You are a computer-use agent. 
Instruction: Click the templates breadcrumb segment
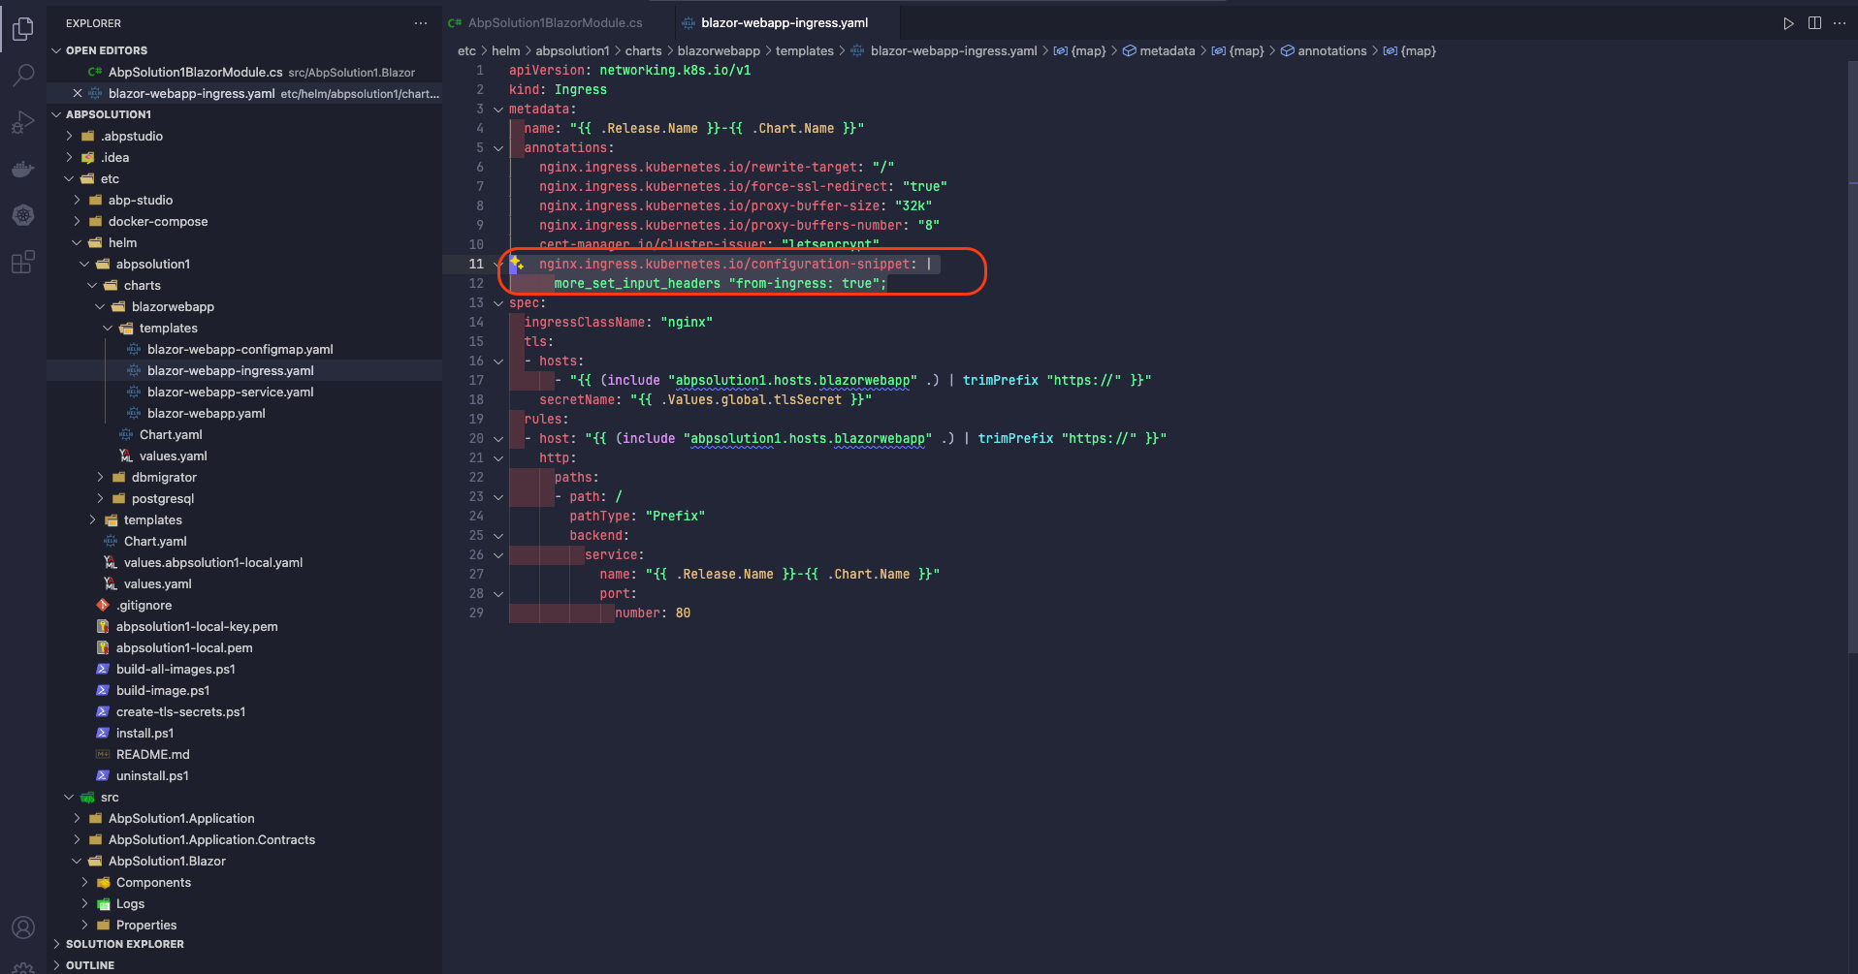(x=804, y=51)
